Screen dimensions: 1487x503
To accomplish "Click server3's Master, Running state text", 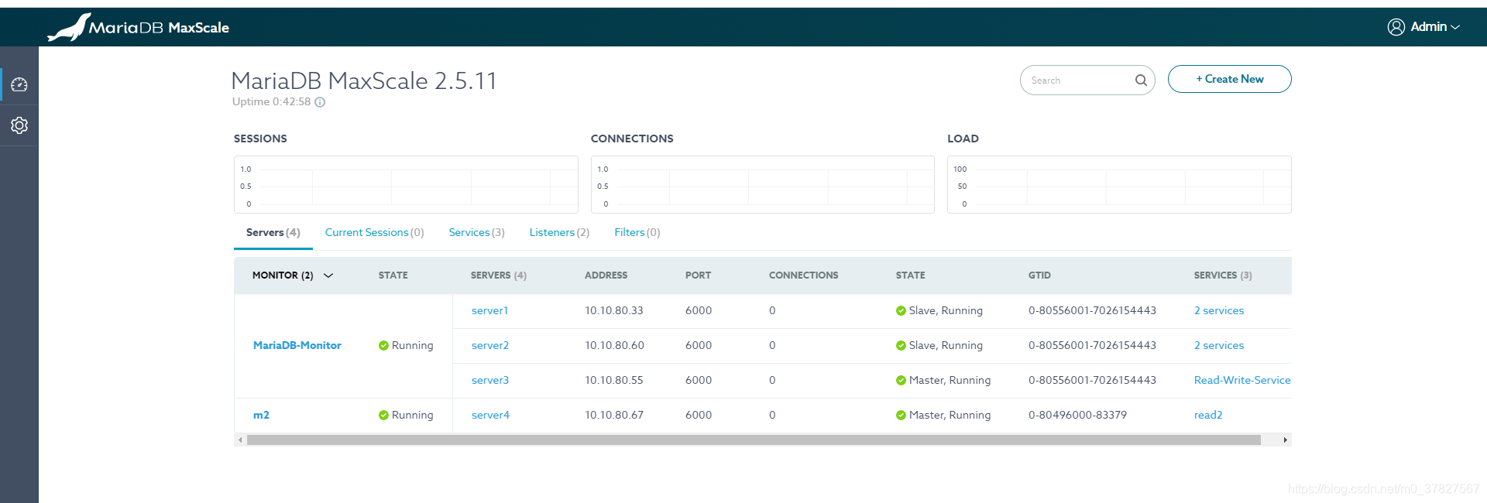I will pyautogui.click(x=950, y=381).
